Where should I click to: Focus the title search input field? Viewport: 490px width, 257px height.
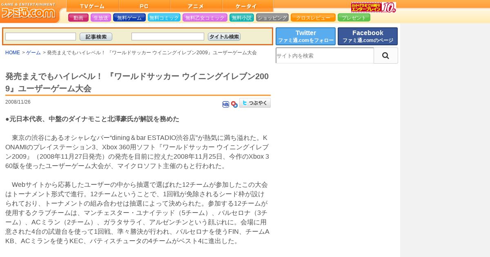[168, 37]
